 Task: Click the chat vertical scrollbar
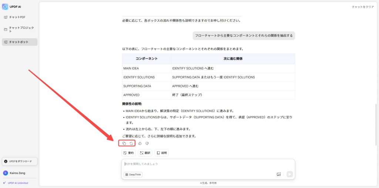tap(375, 124)
